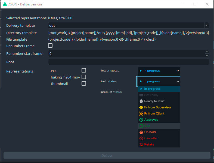Screen dimensions: 214x163
Task: Decrease Renumber start frame with down arrow
Action: pyautogui.click(x=207, y=55)
